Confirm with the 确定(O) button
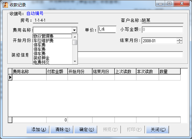 coord(86,129)
